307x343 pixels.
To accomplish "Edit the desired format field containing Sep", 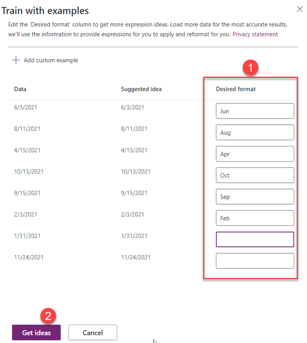I will point(255,197).
